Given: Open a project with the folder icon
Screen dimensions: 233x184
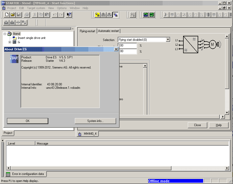Looking at the screenshot, I should pyautogui.click(x=13, y=15).
